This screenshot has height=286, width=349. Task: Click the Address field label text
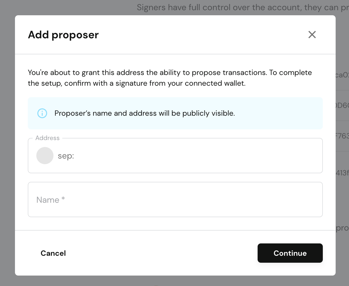tap(48, 138)
